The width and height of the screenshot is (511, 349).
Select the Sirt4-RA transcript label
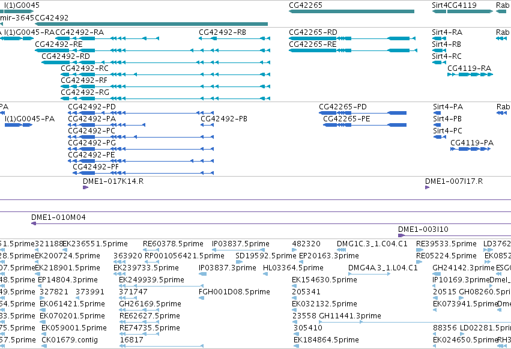click(447, 32)
